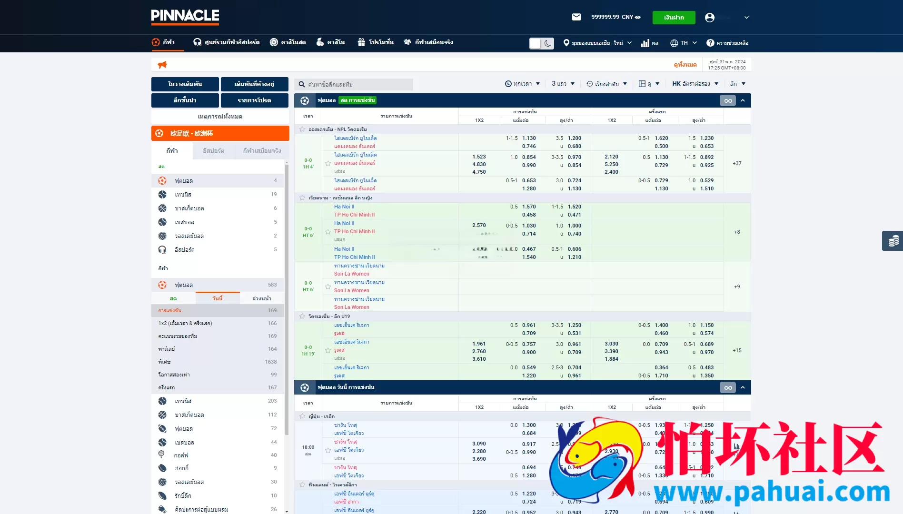Click the football icon with count 583
903x514 pixels.
click(162, 285)
